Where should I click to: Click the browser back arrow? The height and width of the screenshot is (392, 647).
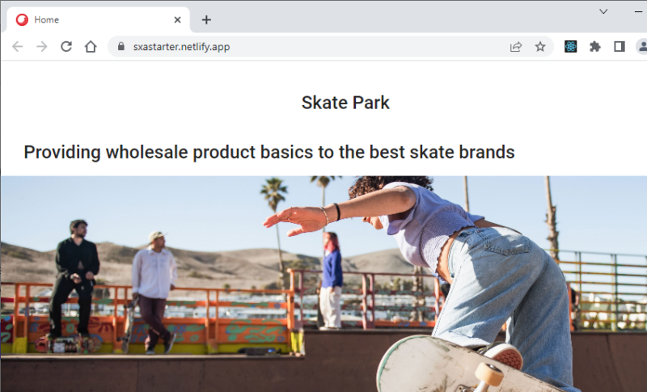tap(18, 47)
